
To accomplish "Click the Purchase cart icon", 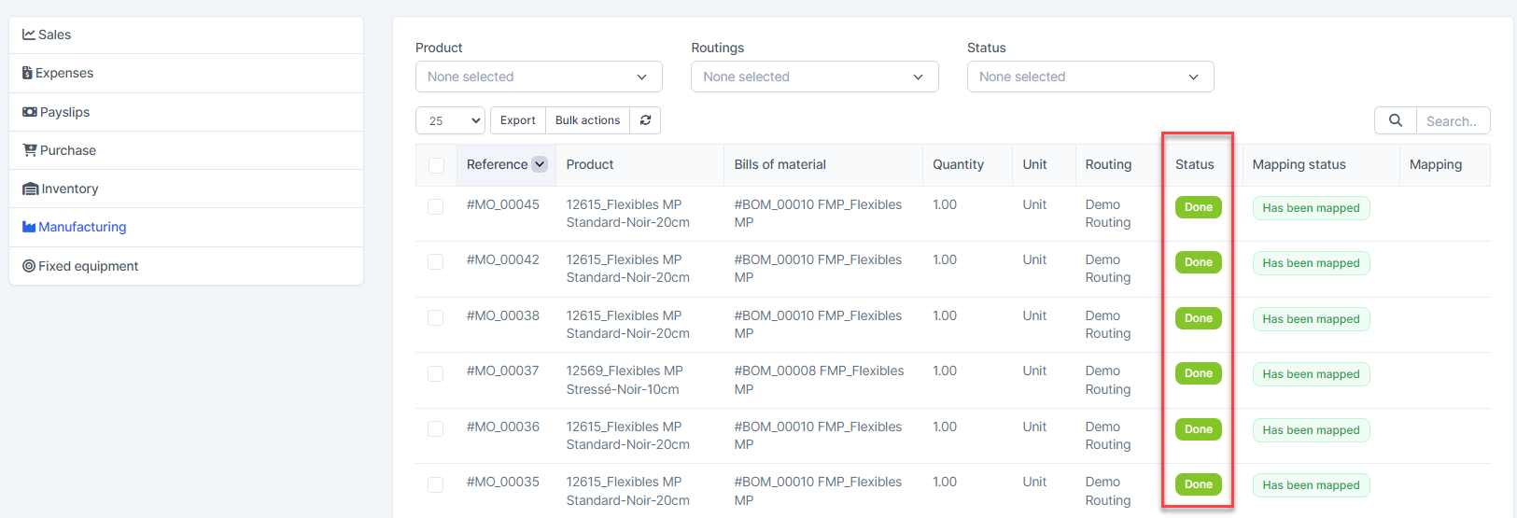I will pos(30,150).
